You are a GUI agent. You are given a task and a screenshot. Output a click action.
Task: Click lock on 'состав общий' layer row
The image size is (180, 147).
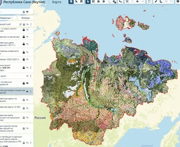click(x=24, y=128)
